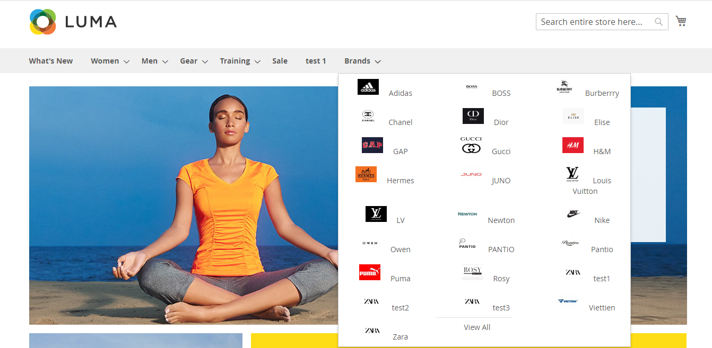
Task: Click the search magnifier icon
Action: click(x=658, y=22)
